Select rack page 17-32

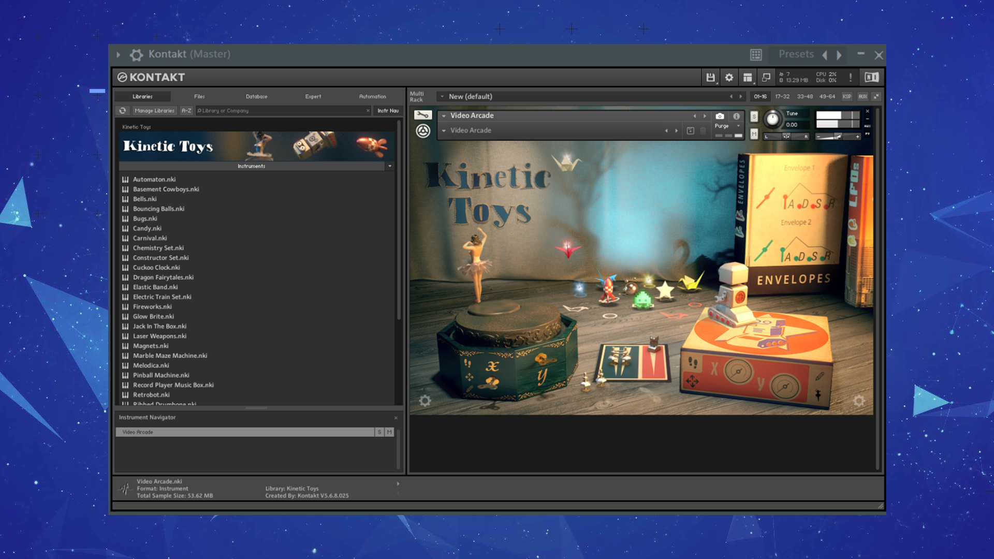pyautogui.click(x=782, y=96)
